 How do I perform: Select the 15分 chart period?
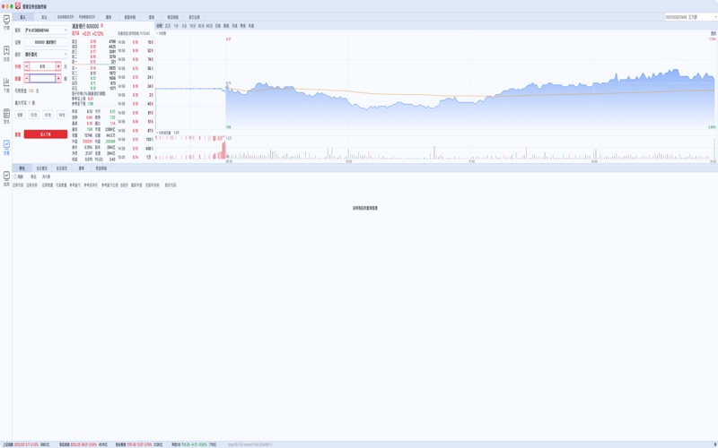pos(193,26)
